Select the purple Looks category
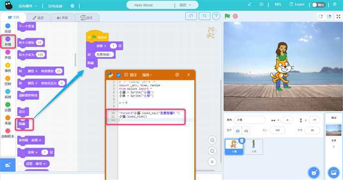Screen dimensions: 343x180 point(7,42)
